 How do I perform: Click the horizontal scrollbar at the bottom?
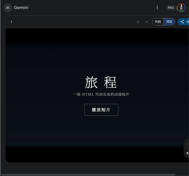88,175
